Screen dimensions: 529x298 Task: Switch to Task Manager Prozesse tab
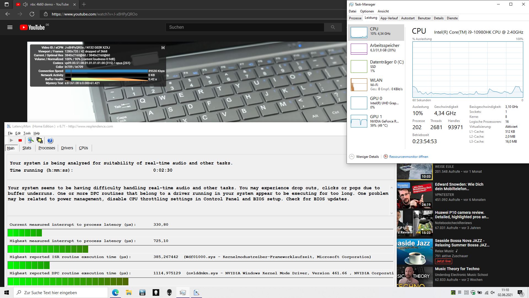(355, 18)
